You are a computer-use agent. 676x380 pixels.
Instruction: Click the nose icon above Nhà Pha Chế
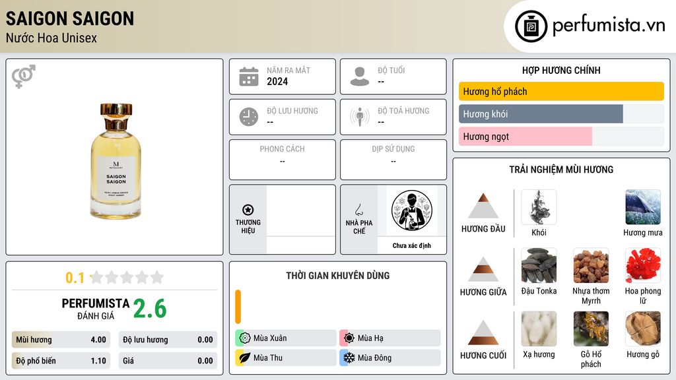[x=358, y=210]
